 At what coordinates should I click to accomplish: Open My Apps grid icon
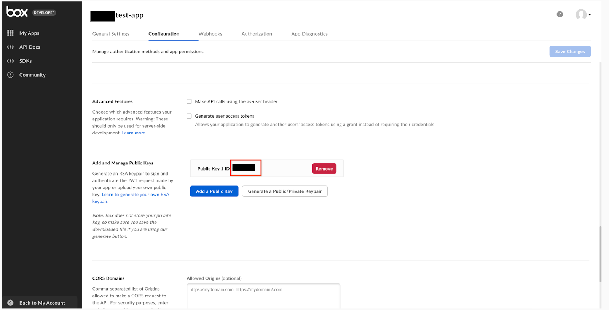[x=10, y=33]
